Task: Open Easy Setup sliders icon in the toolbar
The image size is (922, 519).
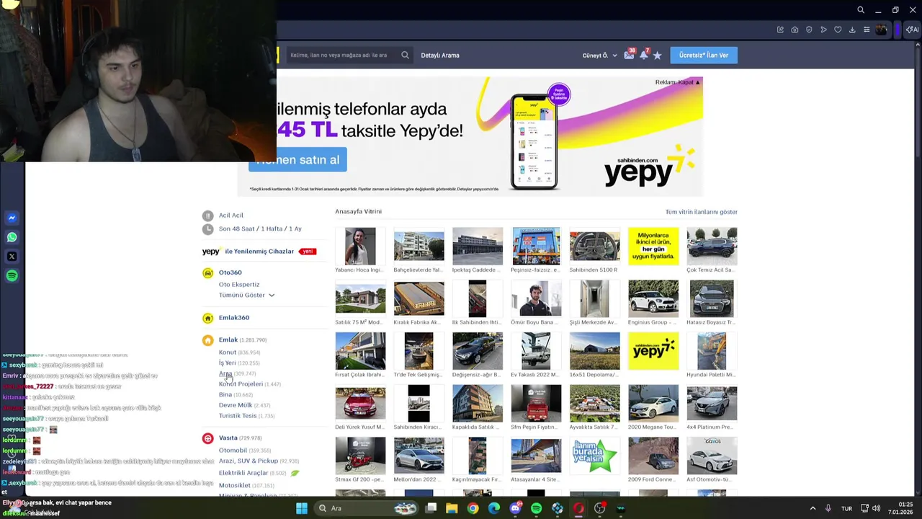Action: pyautogui.click(x=867, y=30)
